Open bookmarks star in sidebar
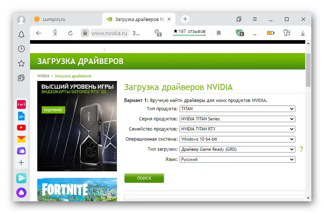This screenshot has width=324, height=214. [x=21, y=63]
